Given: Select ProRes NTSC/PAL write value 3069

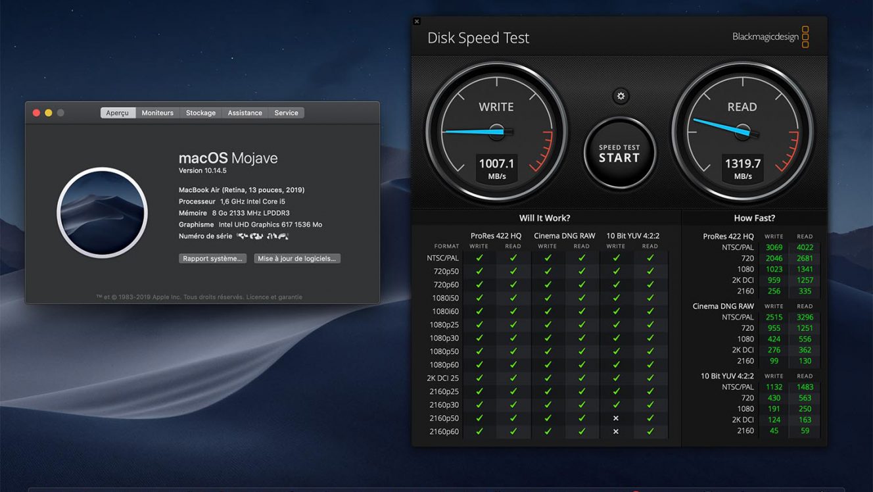Looking at the screenshot, I should [x=774, y=247].
